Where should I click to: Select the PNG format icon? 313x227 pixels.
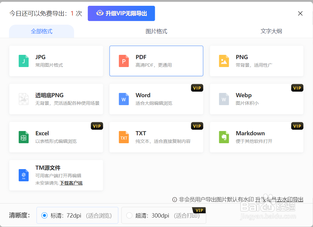[224, 61]
